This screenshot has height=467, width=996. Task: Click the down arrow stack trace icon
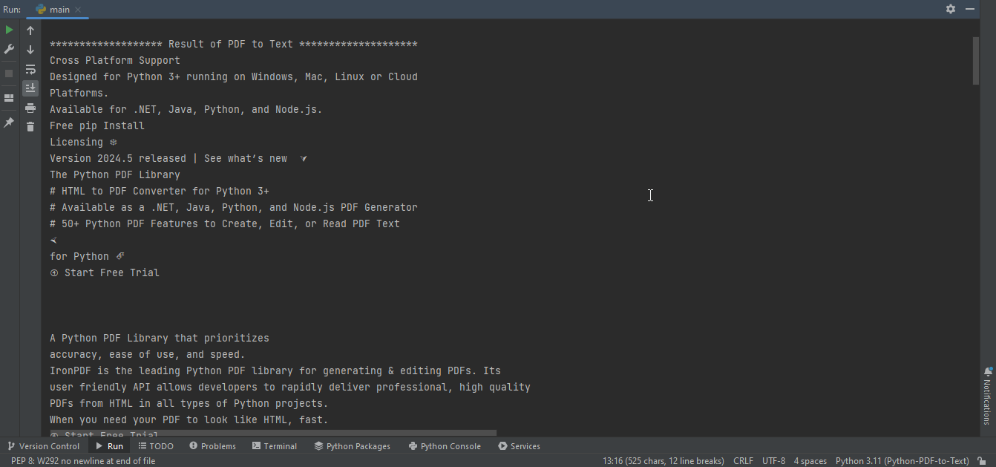[x=30, y=50]
